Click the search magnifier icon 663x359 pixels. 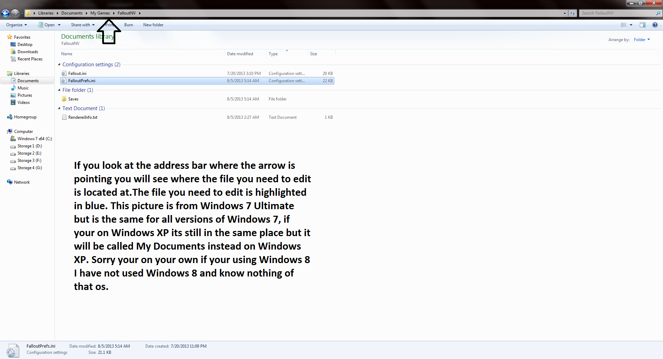tap(658, 13)
